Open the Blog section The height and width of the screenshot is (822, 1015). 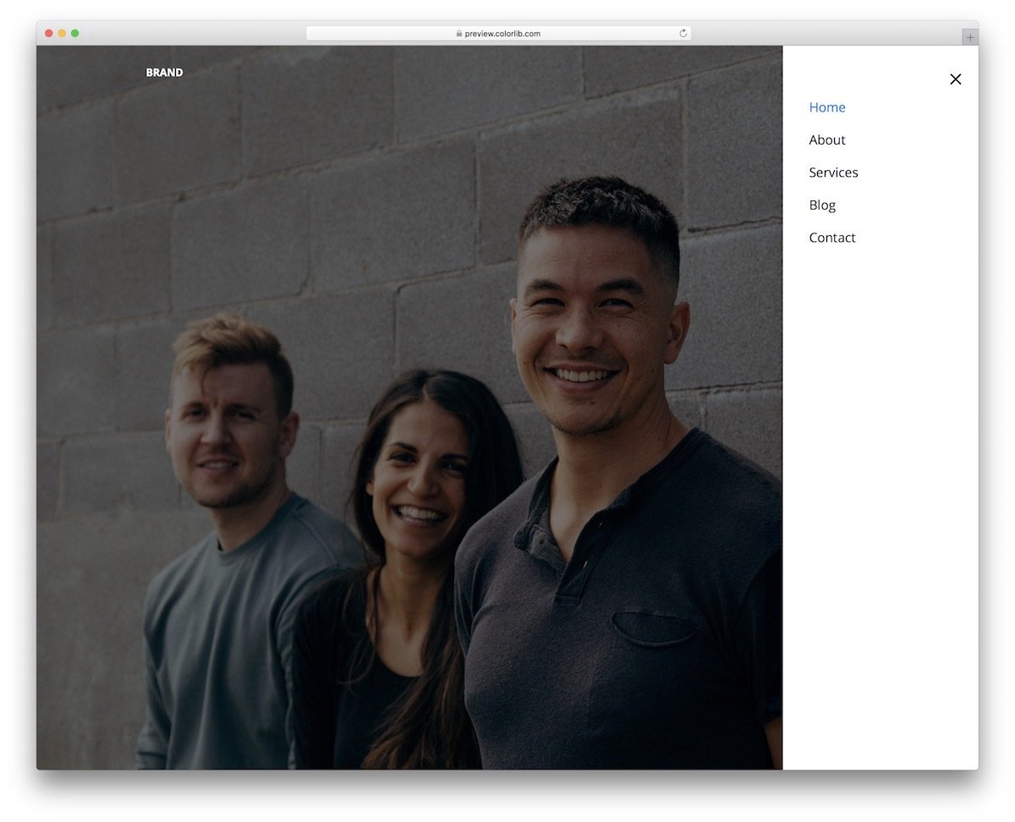[821, 205]
